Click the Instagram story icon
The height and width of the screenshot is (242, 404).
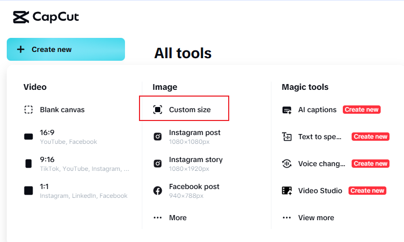coord(158,164)
